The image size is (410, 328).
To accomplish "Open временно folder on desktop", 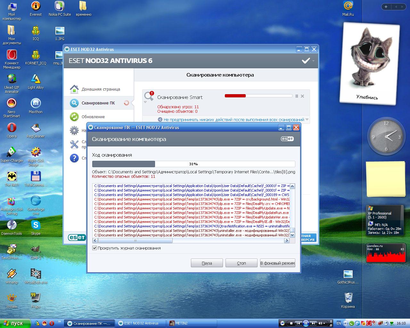I will point(84,9).
